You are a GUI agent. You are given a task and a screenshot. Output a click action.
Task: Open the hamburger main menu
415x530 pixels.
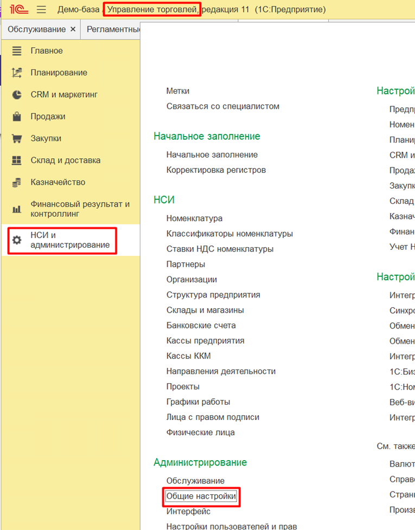tap(41, 9)
